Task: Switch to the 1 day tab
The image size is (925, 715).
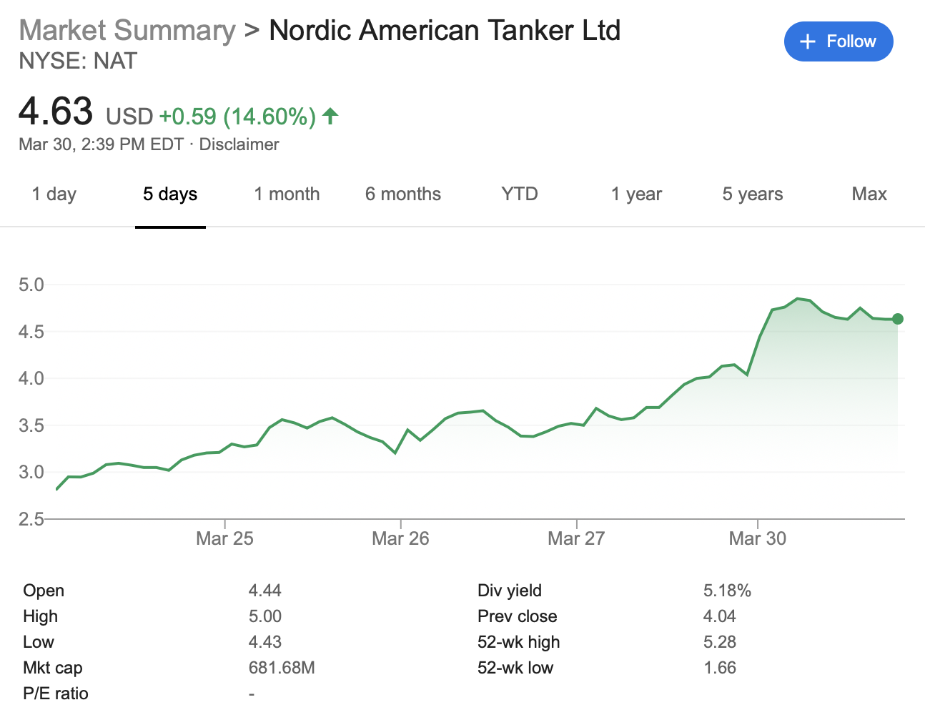Action: pyautogui.click(x=54, y=194)
